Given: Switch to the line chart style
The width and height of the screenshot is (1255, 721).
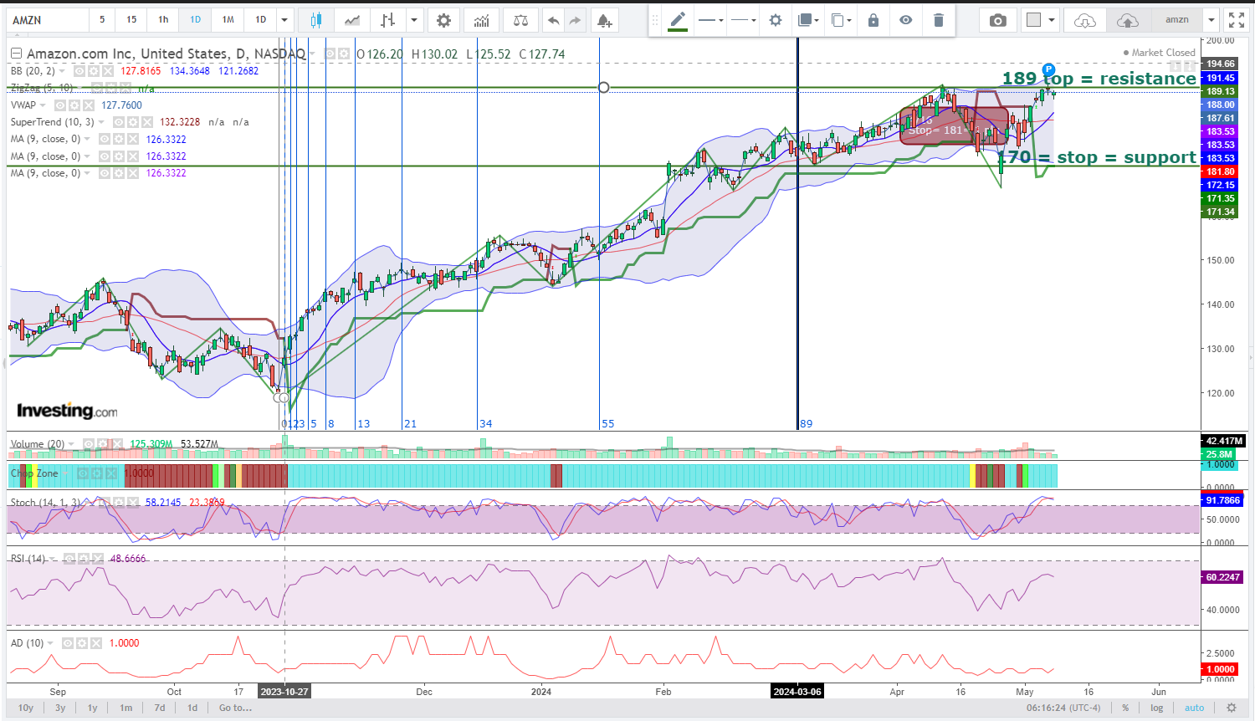Looking at the screenshot, I should pos(352,20).
